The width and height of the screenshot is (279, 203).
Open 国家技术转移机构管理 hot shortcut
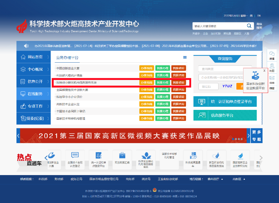click(x=169, y=160)
